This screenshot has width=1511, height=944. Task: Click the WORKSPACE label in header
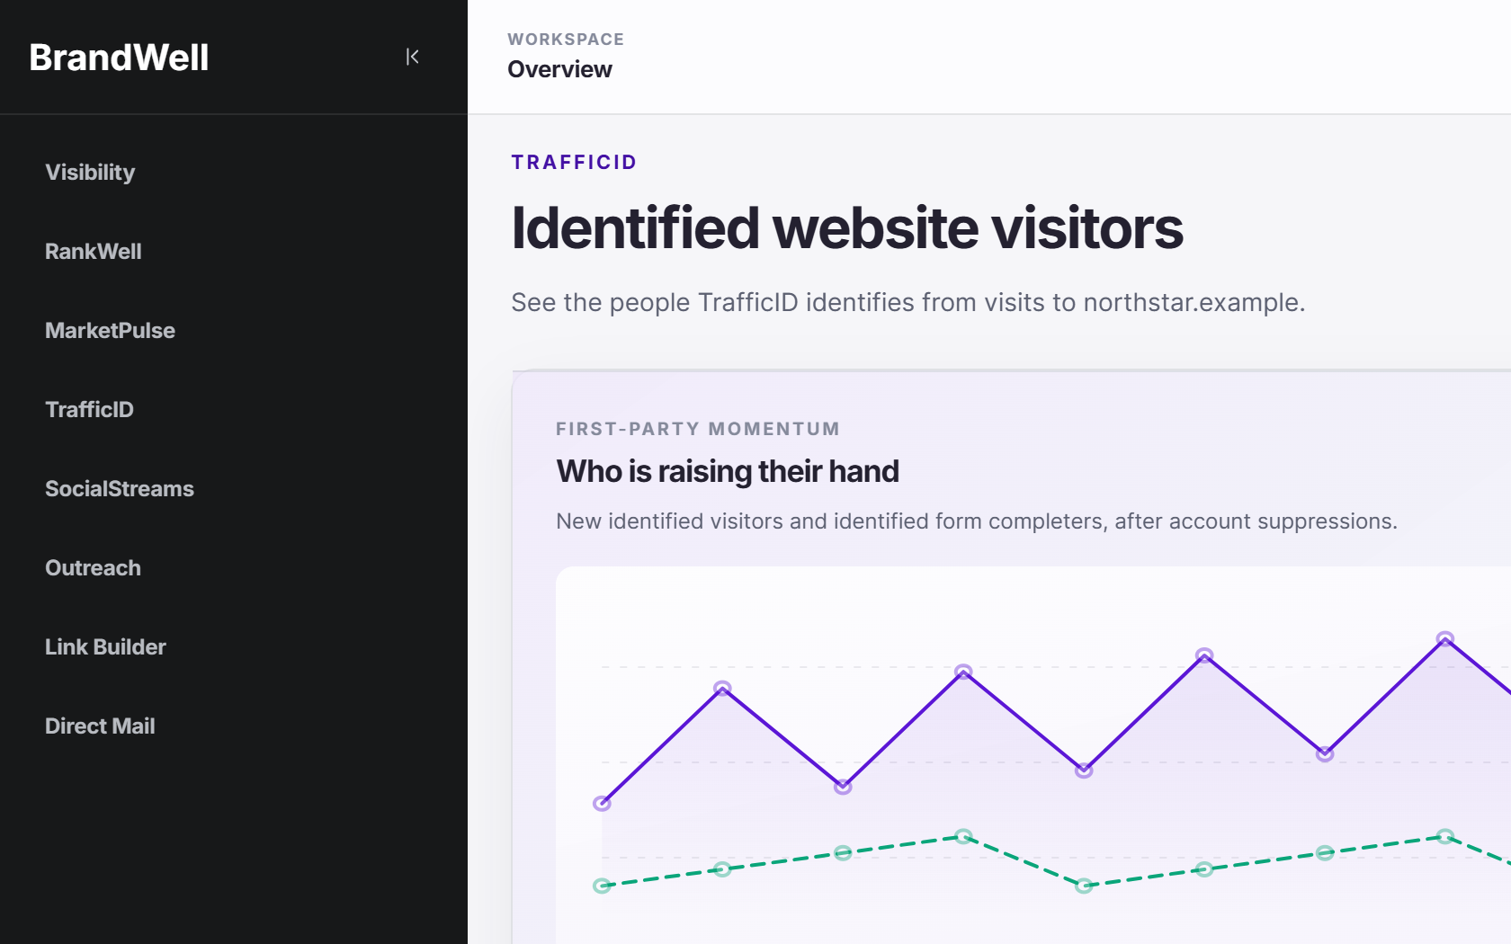click(x=566, y=40)
